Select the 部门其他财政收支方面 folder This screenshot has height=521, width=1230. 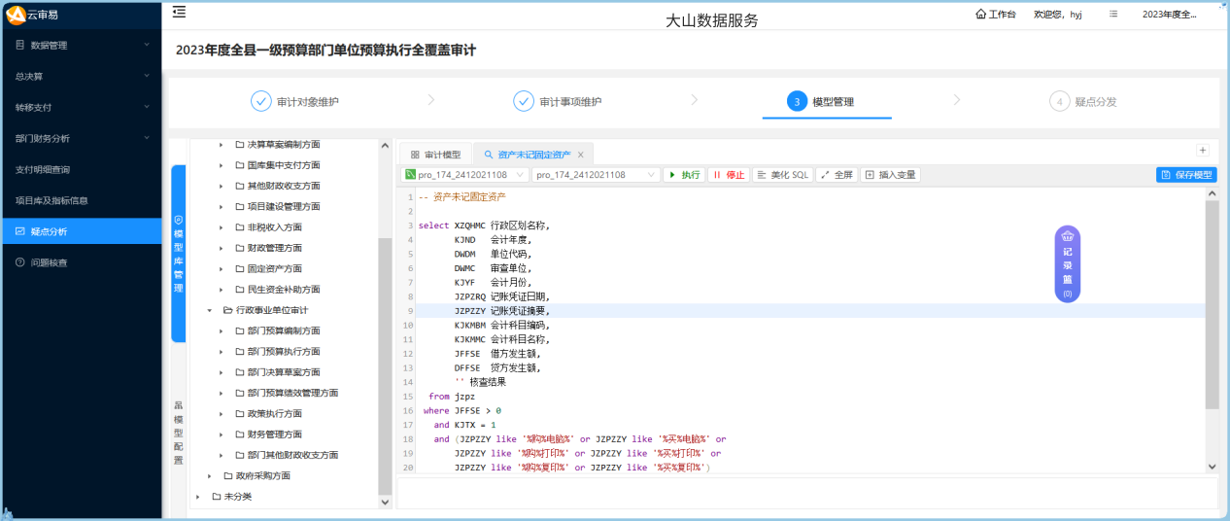287,455
